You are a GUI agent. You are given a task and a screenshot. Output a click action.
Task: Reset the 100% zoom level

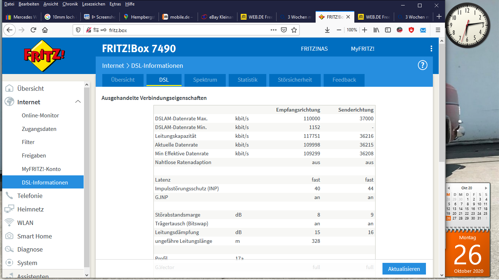tap(352, 30)
